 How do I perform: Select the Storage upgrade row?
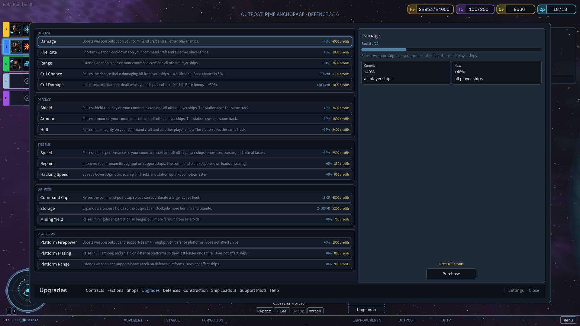point(195,208)
